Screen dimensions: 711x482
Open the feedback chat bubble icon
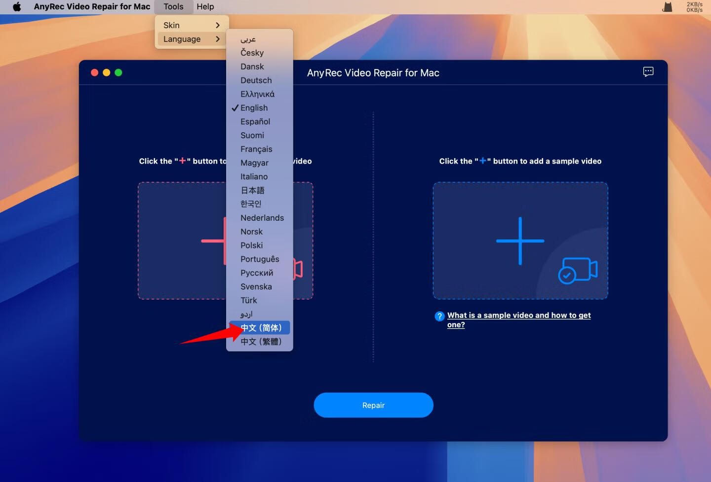pyautogui.click(x=648, y=72)
